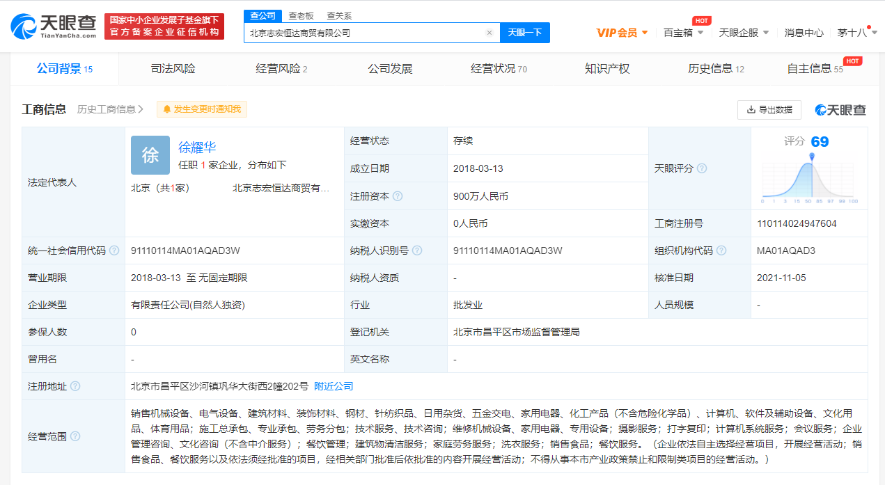The height and width of the screenshot is (485, 885).
Task: Click 批发业 industry value
Action: click(468, 305)
